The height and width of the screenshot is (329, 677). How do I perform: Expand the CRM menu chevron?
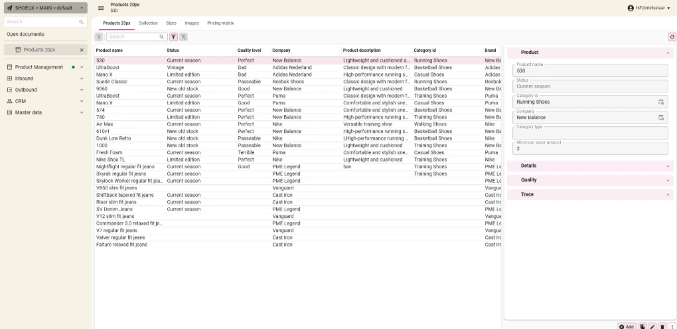tap(82, 101)
